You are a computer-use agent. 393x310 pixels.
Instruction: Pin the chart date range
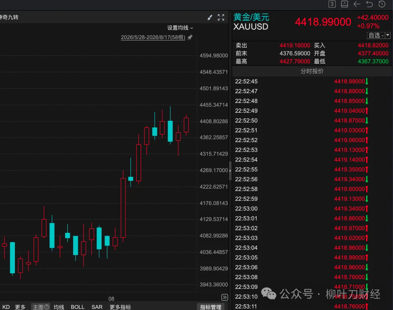point(190,37)
